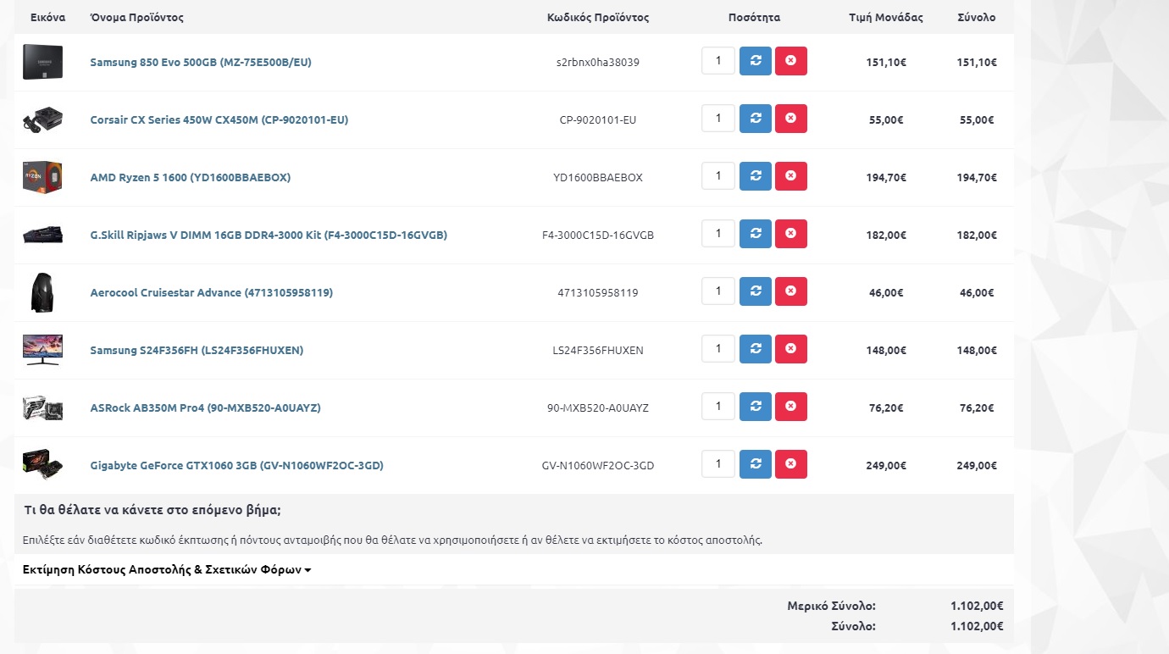Viewport: 1169px width, 654px height.
Task: Open Corsair CX450M power supply image
Action: coord(42,119)
